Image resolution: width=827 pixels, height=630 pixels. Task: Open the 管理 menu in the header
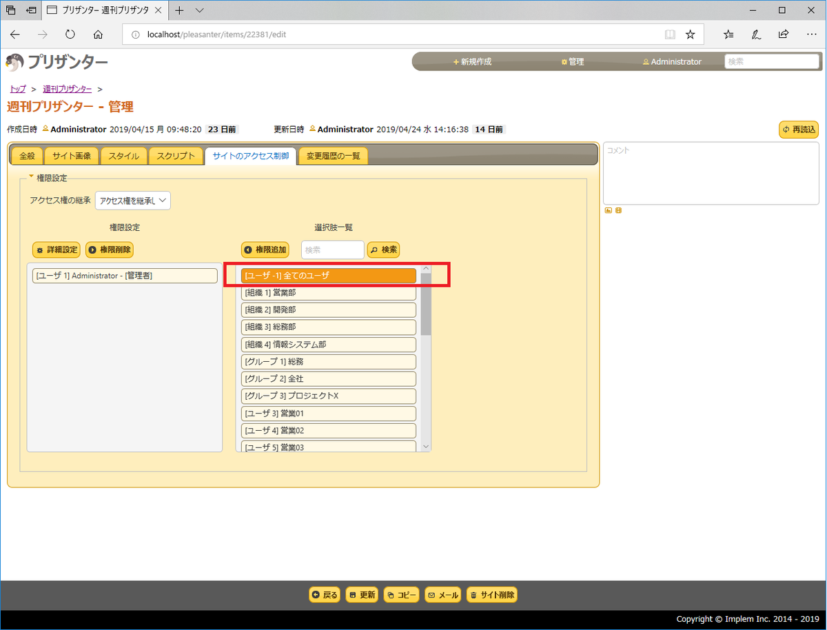point(572,61)
